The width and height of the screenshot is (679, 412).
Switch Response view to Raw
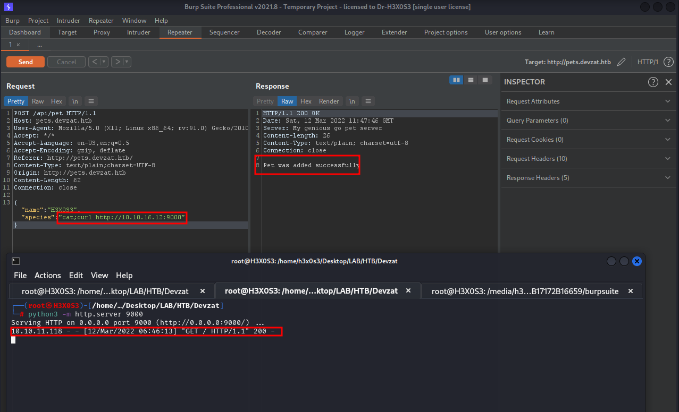coord(287,101)
